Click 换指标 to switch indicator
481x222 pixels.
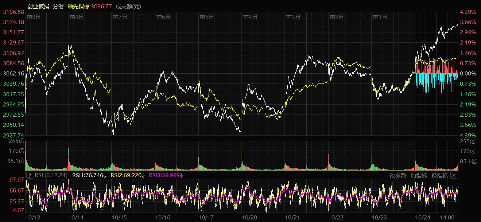pos(439,175)
